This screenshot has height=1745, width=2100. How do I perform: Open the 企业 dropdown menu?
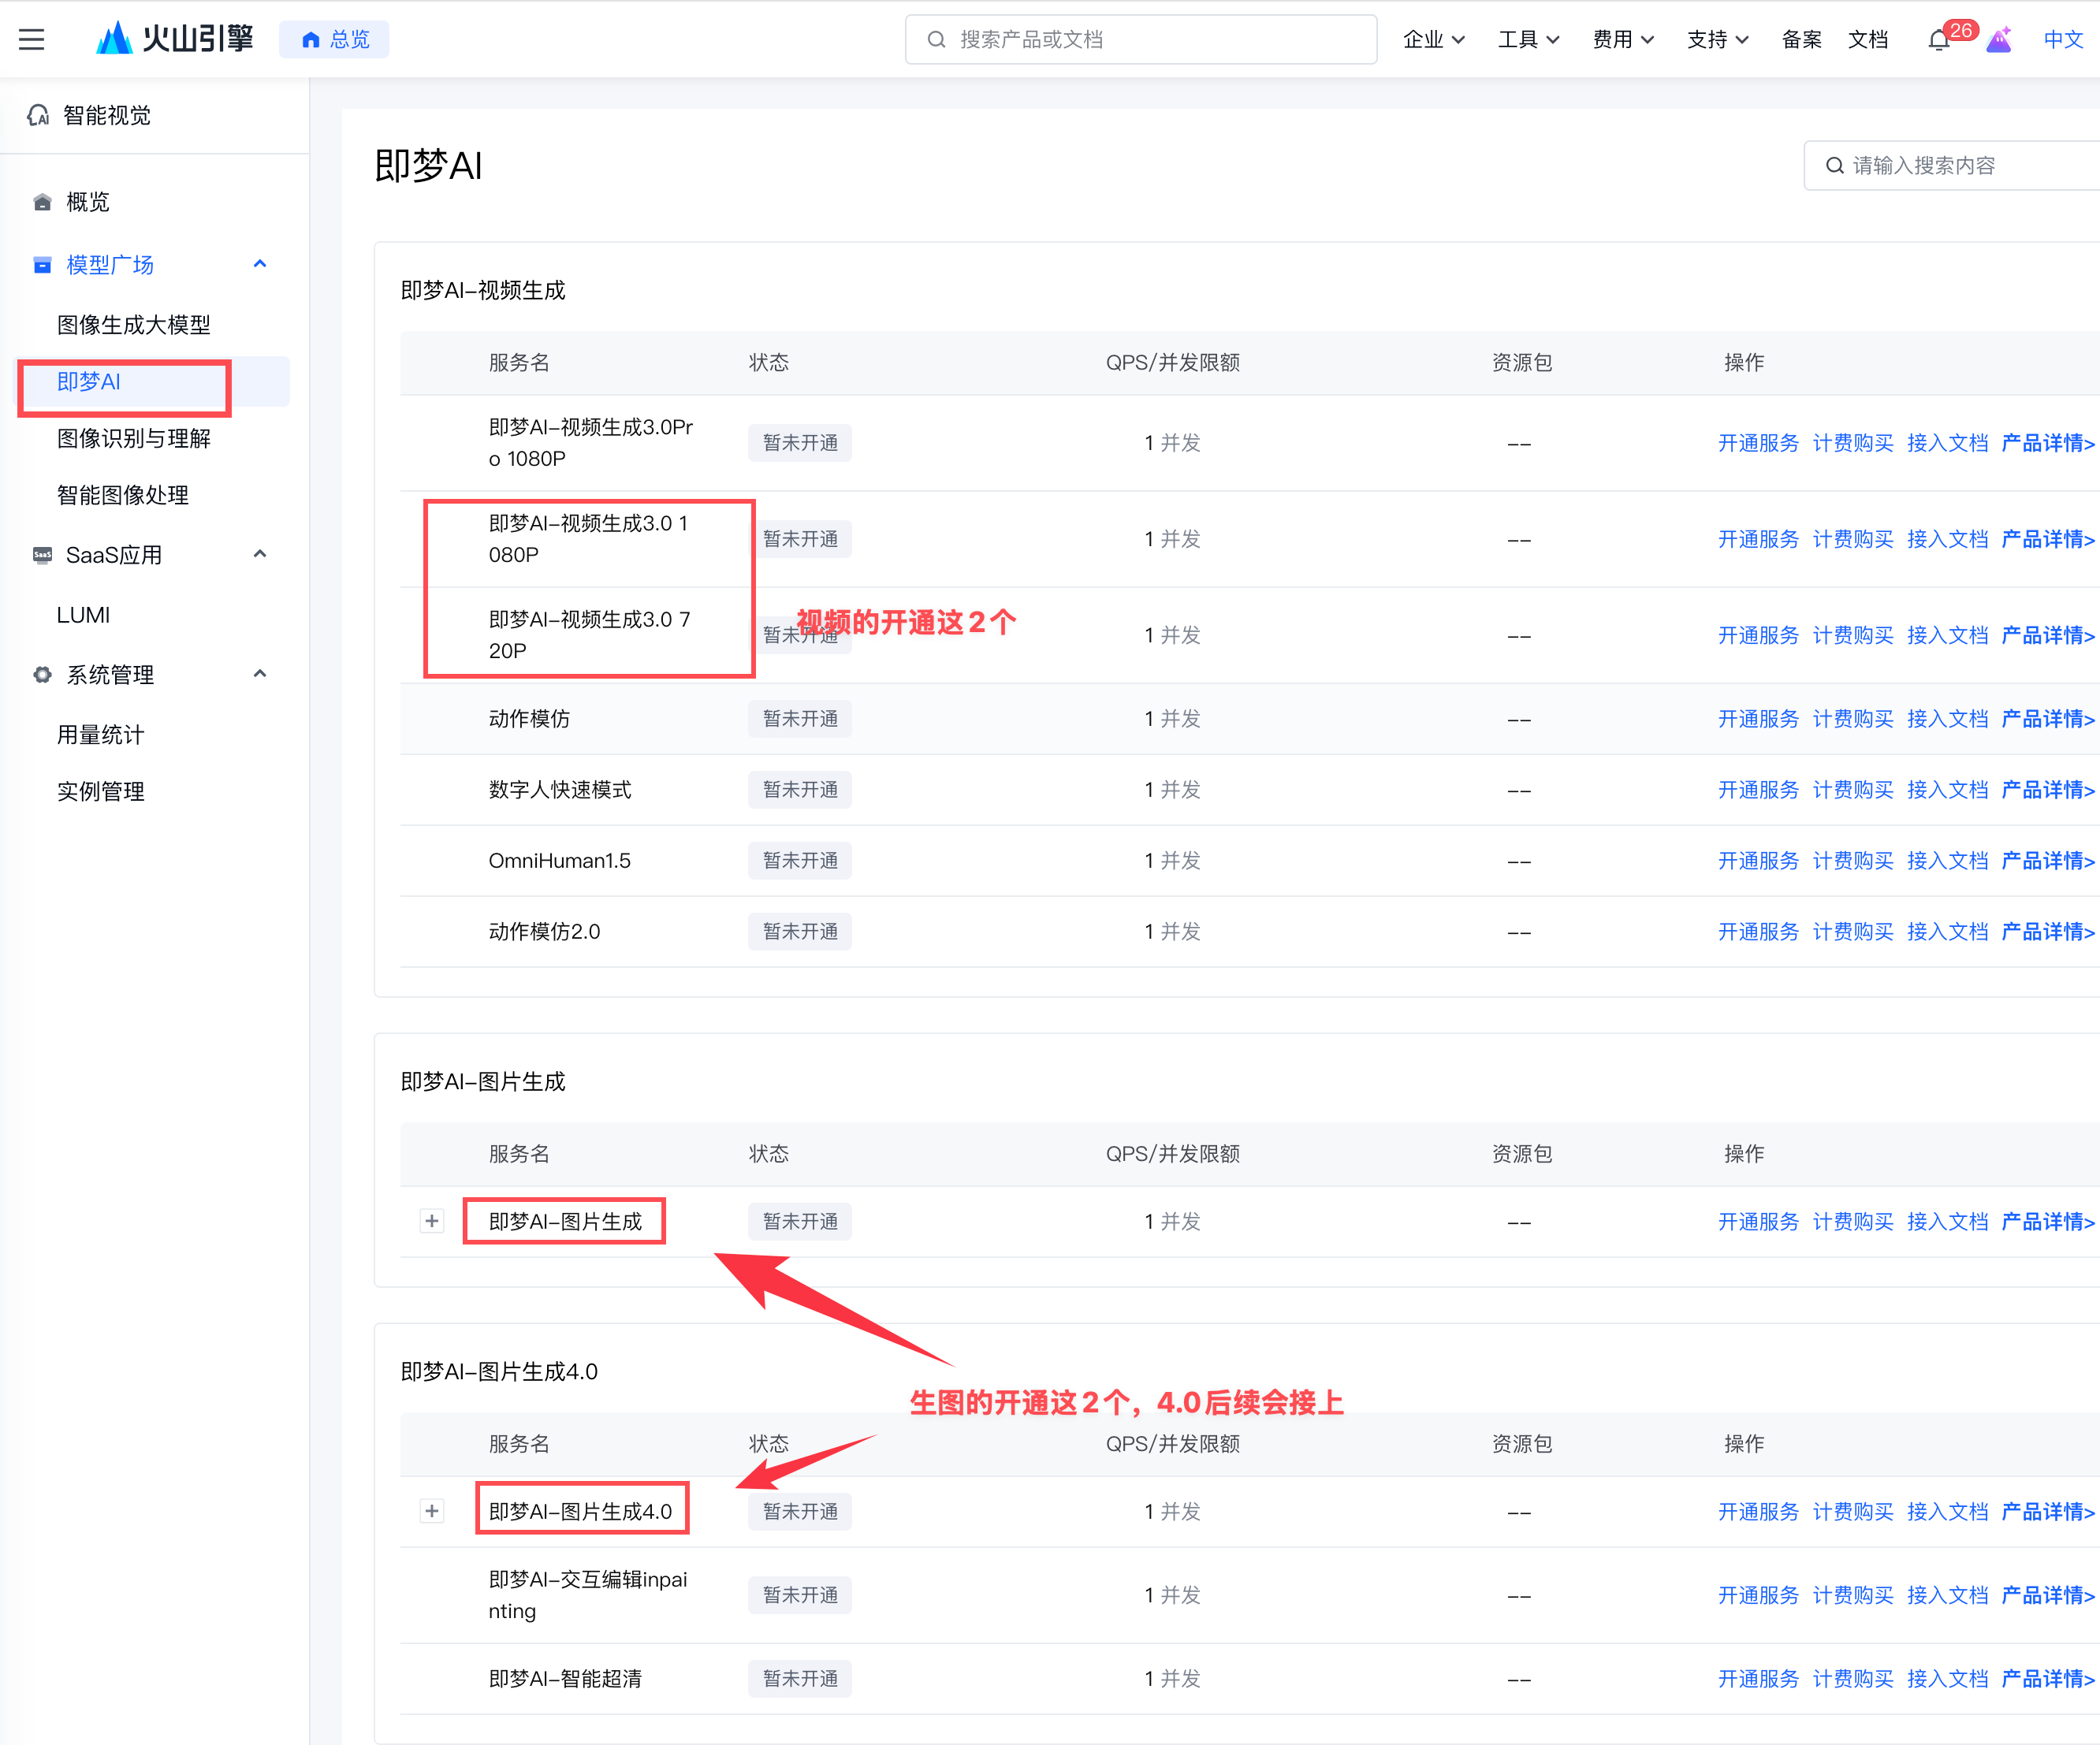pos(1434,40)
